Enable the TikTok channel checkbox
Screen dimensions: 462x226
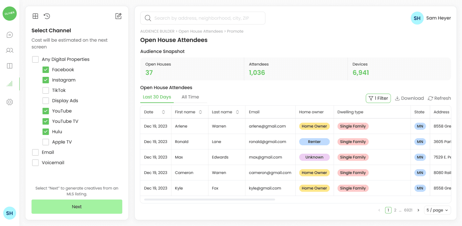pyautogui.click(x=46, y=90)
